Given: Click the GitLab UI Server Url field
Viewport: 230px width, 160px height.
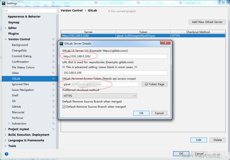Looking at the screenshot, I should tap(115, 56).
